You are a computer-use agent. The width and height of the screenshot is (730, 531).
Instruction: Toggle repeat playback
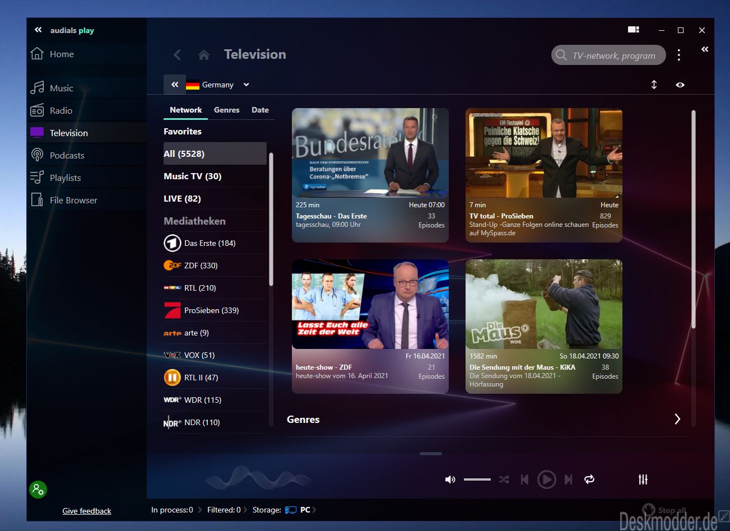(x=589, y=479)
